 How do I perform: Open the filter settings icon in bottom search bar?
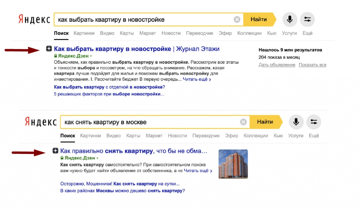coord(314,122)
